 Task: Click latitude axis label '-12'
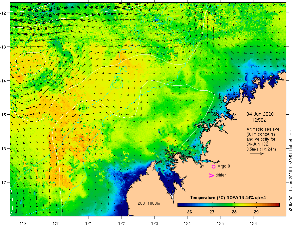pos(3,13)
